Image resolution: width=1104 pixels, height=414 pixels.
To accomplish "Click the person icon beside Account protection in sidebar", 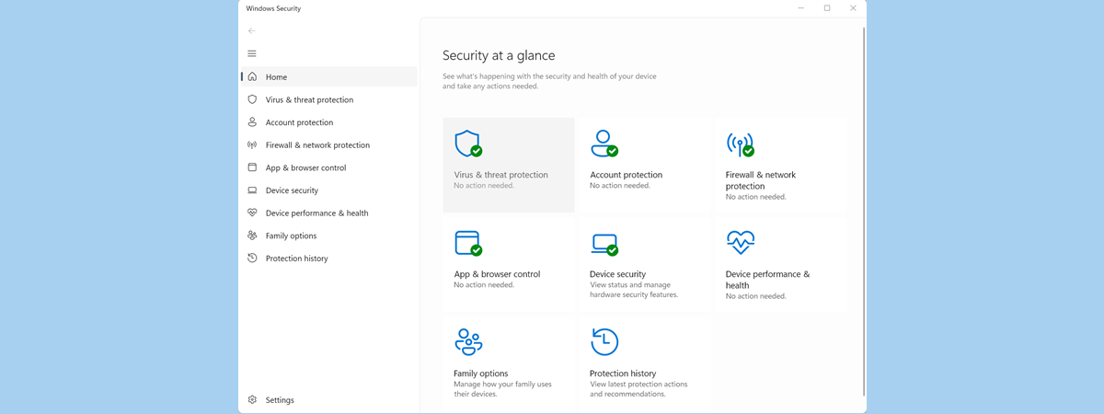I will (x=252, y=122).
